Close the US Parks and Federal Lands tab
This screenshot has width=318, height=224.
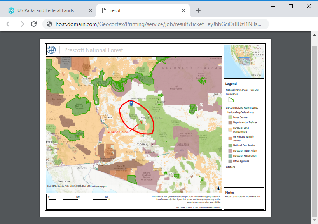pos(91,10)
